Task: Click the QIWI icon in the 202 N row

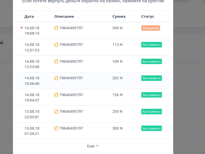Action: point(56,78)
